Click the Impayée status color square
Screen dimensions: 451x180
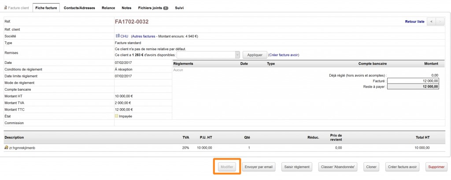pyautogui.click(x=117, y=116)
